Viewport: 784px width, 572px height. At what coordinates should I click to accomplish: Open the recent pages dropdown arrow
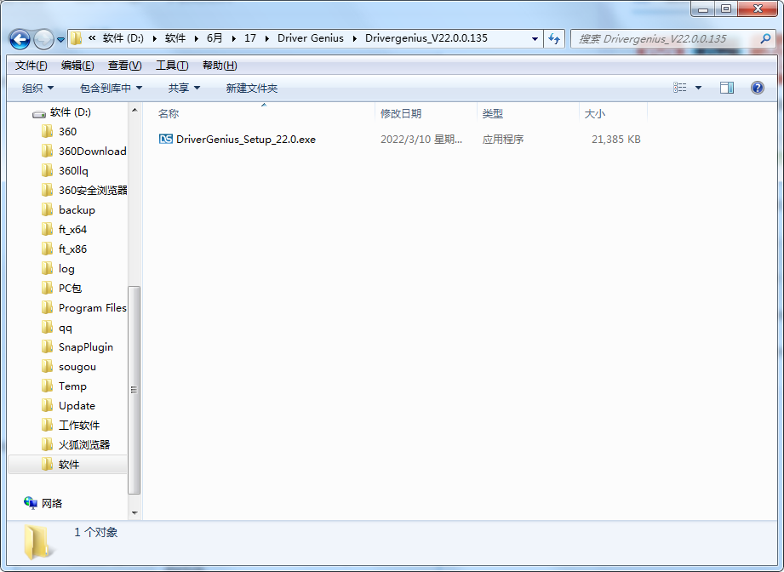click(60, 39)
